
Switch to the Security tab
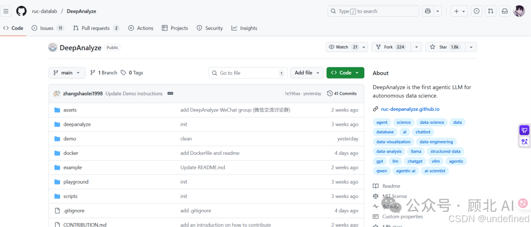pyautogui.click(x=209, y=28)
